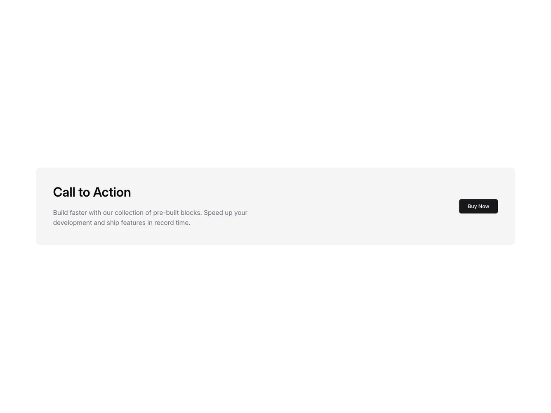Select the Call to Action heading
Screen dimensions: 551x413
click(92, 192)
